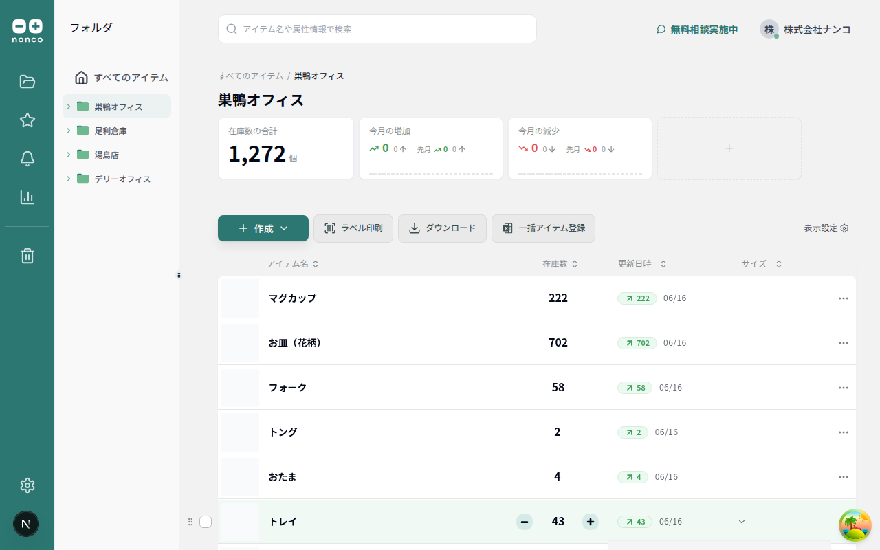The height and width of the screenshot is (550, 880).
Task: Select the favorites star icon
Action: (27, 120)
